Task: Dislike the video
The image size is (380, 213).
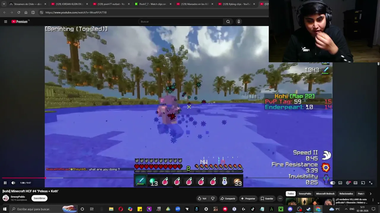Action: tap(213, 199)
